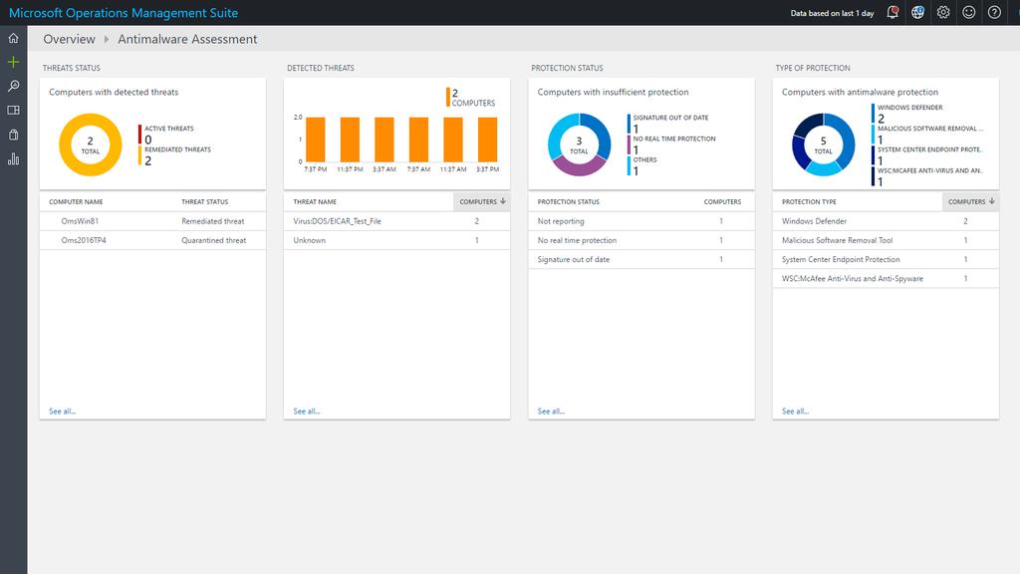Select WSC:McAfee Anti-Virus and Anti-Spyware row
1020x574 pixels.
[x=886, y=279]
